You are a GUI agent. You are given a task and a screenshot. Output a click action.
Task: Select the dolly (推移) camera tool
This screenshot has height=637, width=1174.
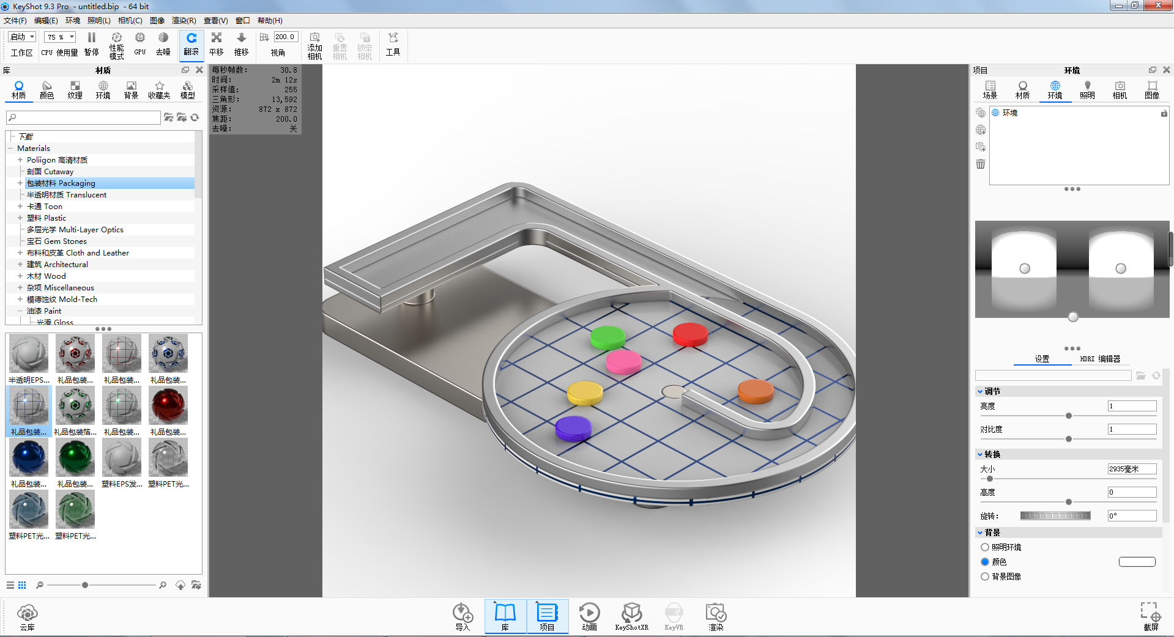click(x=242, y=45)
